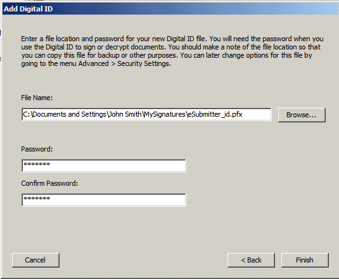Click the "Password:" label
Viewport: 339px width, 279px height.
click(x=37, y=149)
